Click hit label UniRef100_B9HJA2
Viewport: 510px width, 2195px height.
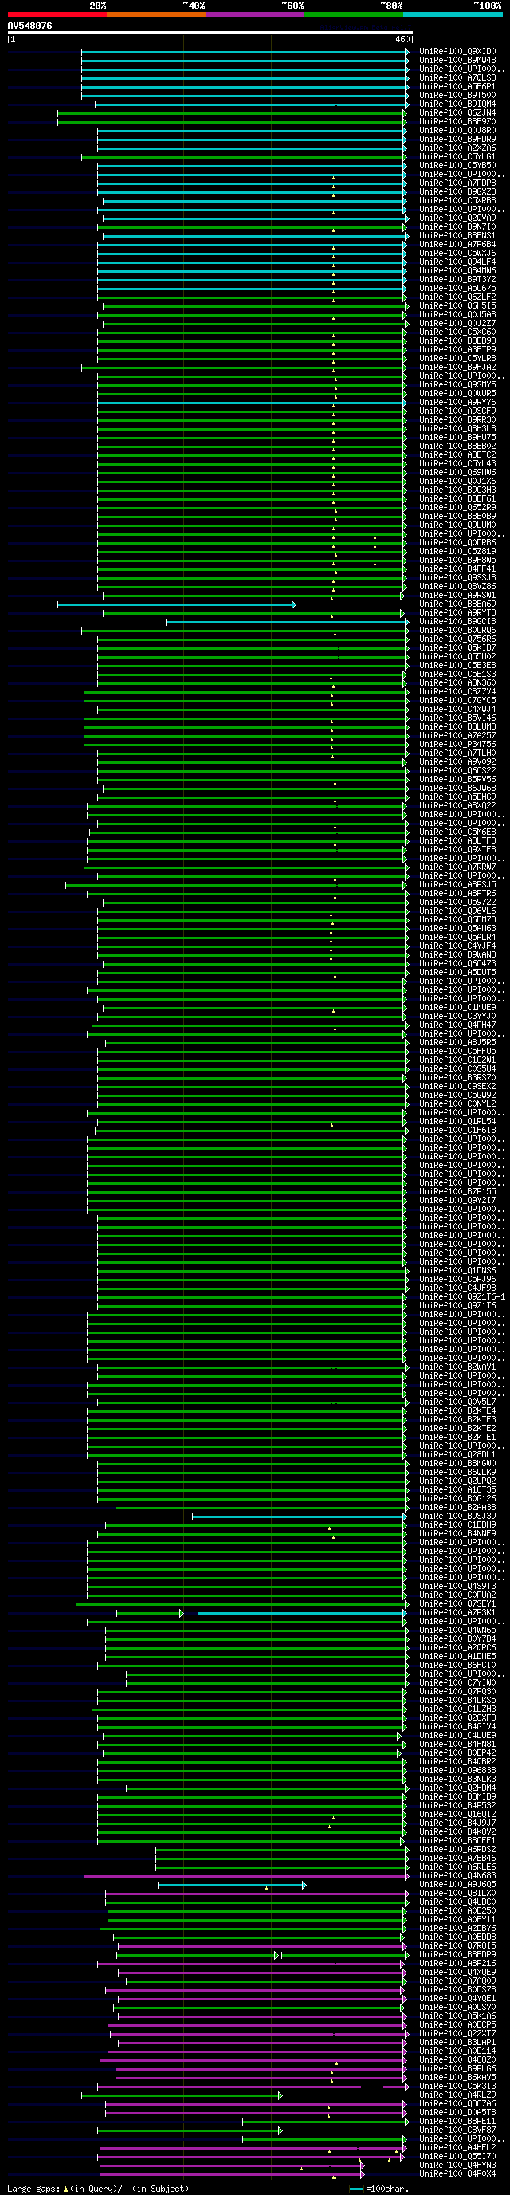457,368
